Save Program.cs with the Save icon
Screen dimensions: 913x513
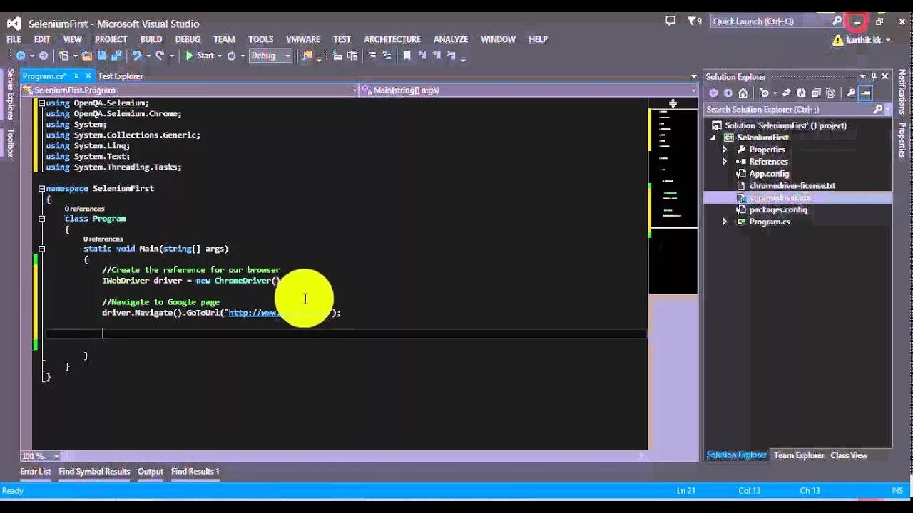pos(101,56)
